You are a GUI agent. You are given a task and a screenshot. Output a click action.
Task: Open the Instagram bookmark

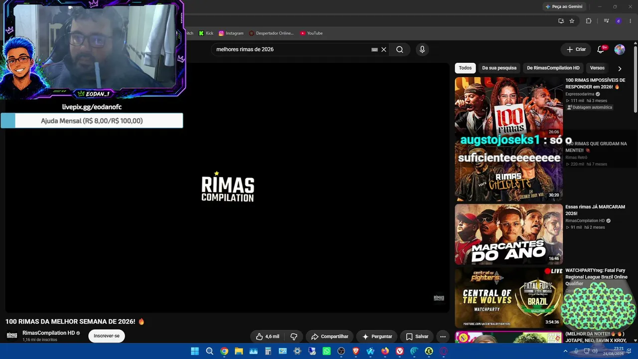point(231,33)
